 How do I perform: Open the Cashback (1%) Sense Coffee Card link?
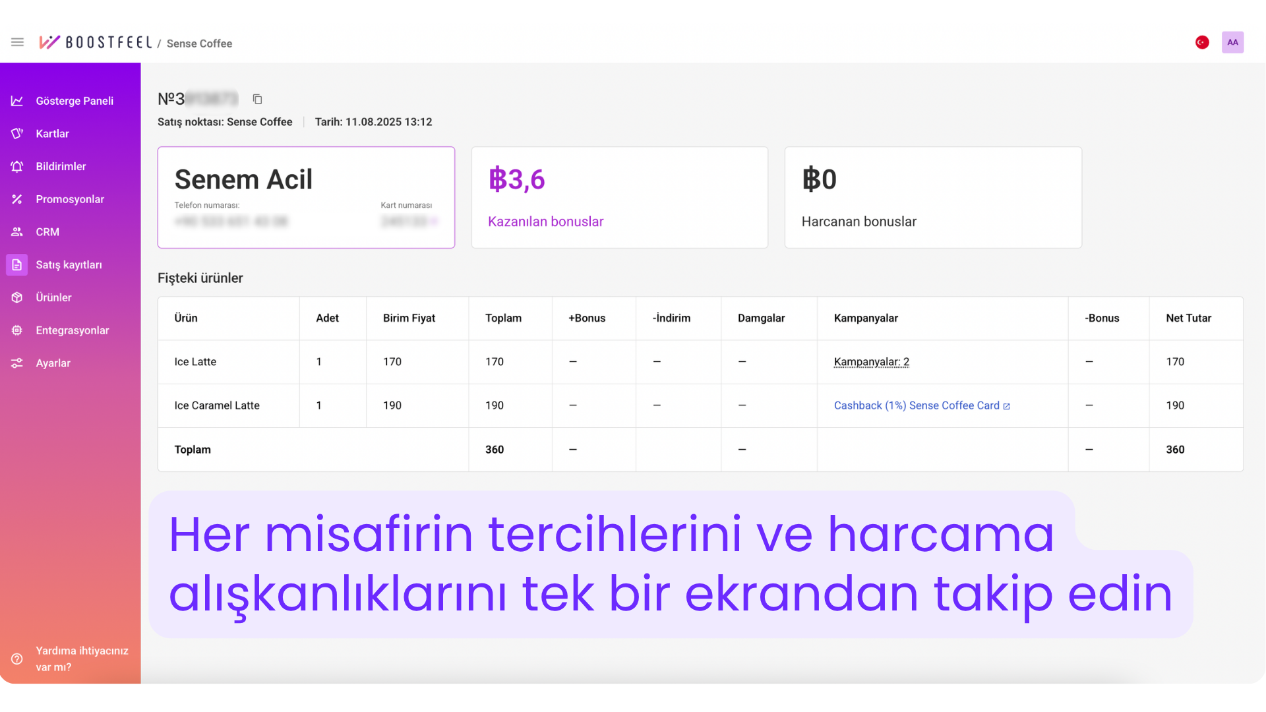pyautogui.click(x=917, y=405)
